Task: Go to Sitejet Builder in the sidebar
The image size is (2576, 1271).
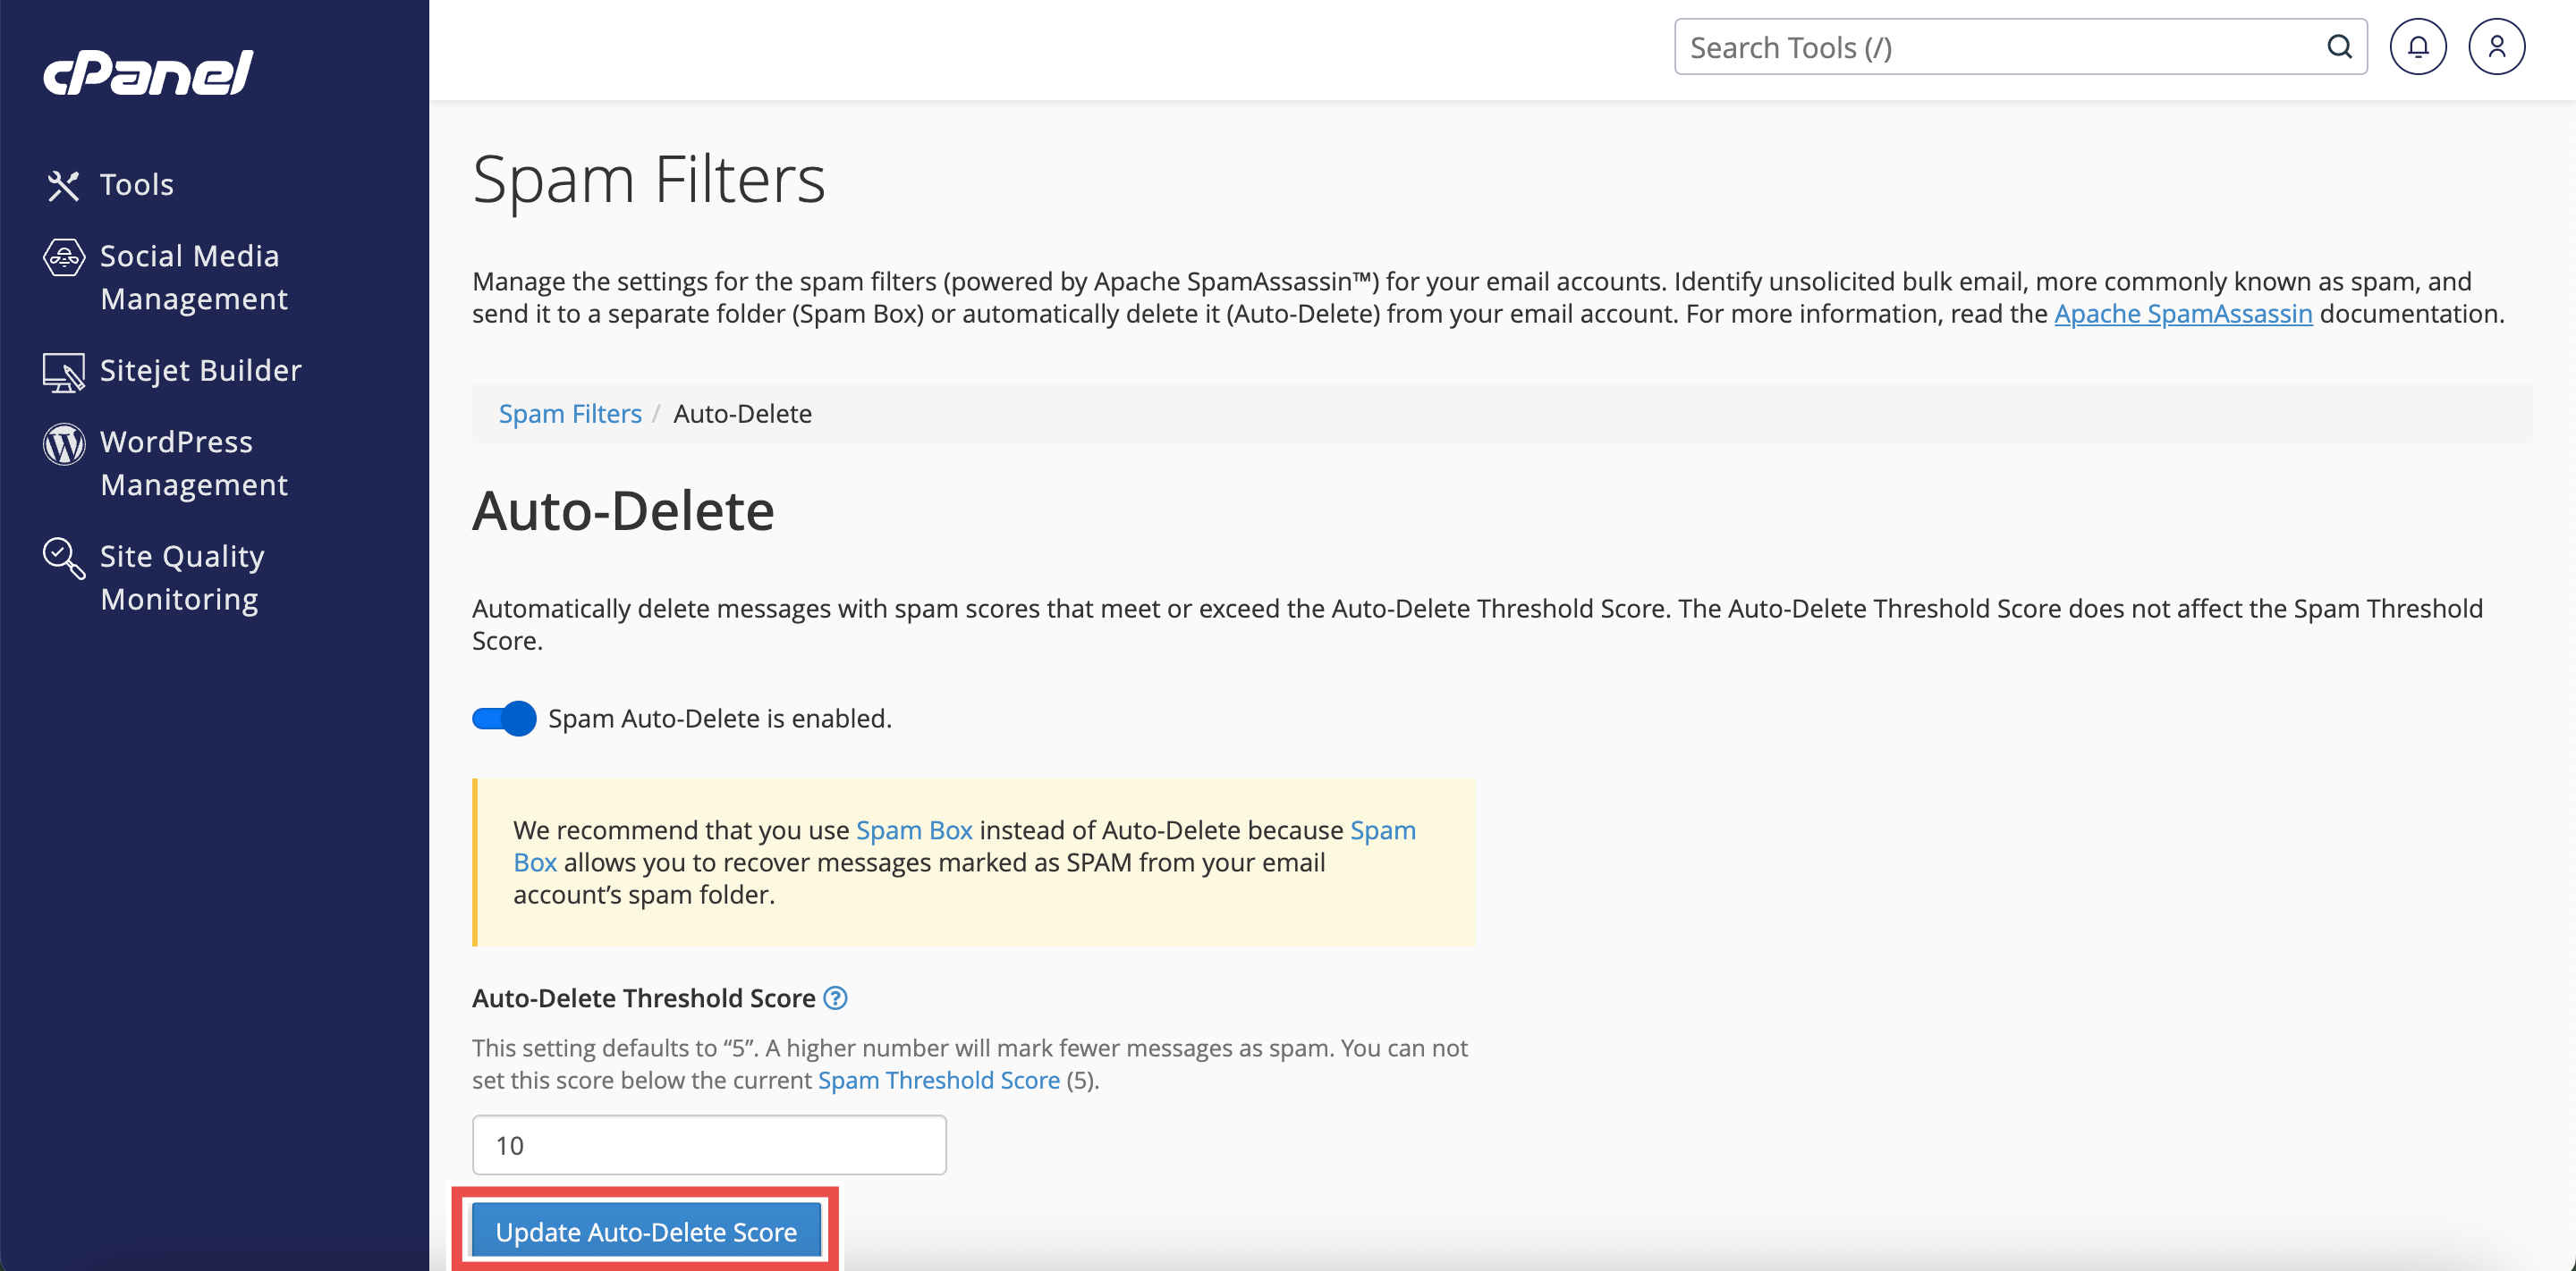Action: point(200,371)
